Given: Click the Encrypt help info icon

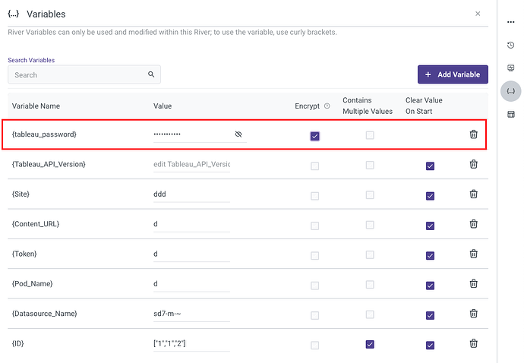Looking at the screenshot, I should point(327,106).
